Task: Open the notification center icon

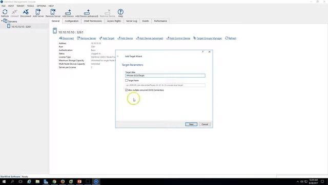Action: pyautogui.click(x=322, y=181)
